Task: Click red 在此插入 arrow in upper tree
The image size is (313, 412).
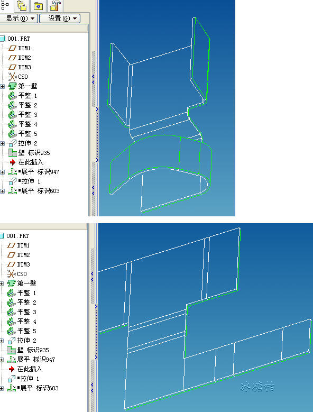Action: click(x=12, y=162)
